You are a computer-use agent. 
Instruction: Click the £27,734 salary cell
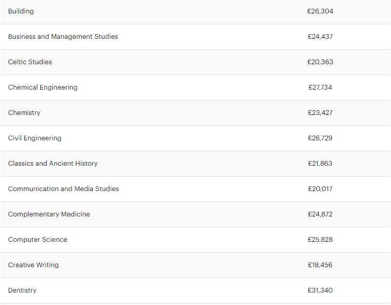tap(320, 88)
